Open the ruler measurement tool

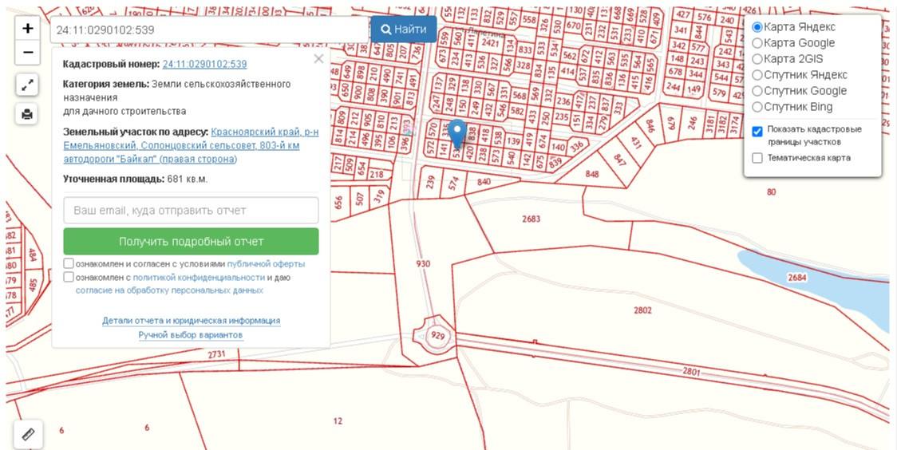(x=27, y=435)
